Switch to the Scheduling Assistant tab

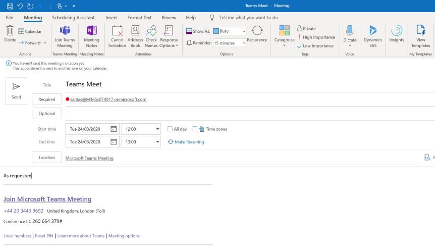[74, 18]
